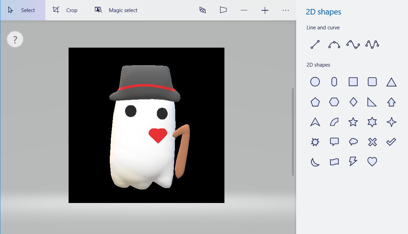Pick the crescent moon shape

pyautogui.click(x=315, y=162)
